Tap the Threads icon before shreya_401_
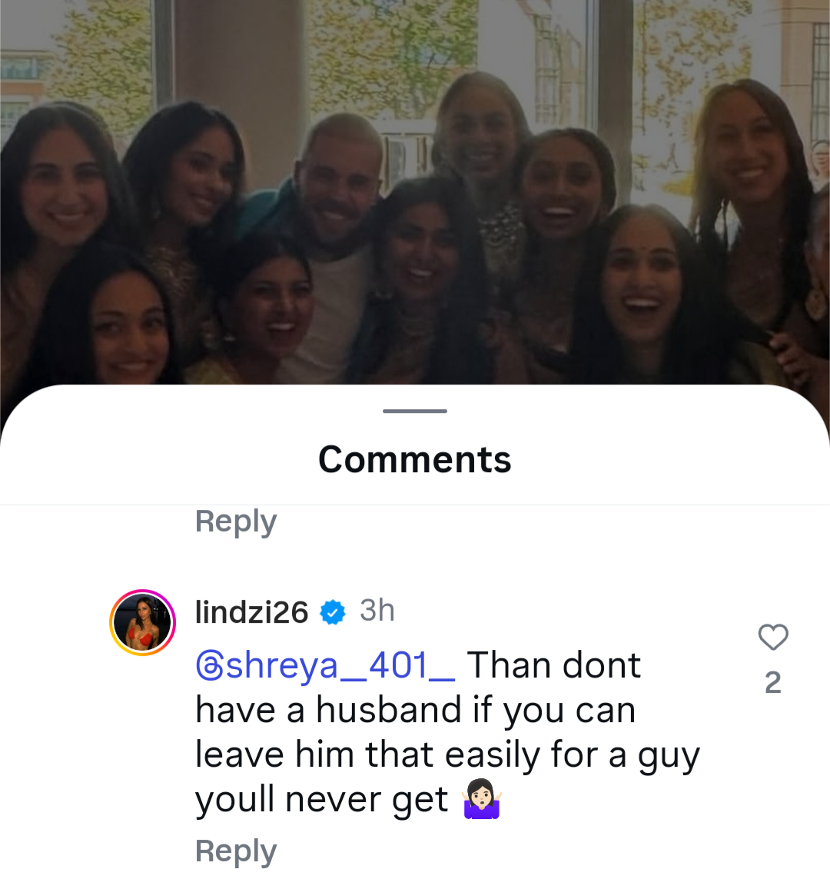 [x=210, y=666]
